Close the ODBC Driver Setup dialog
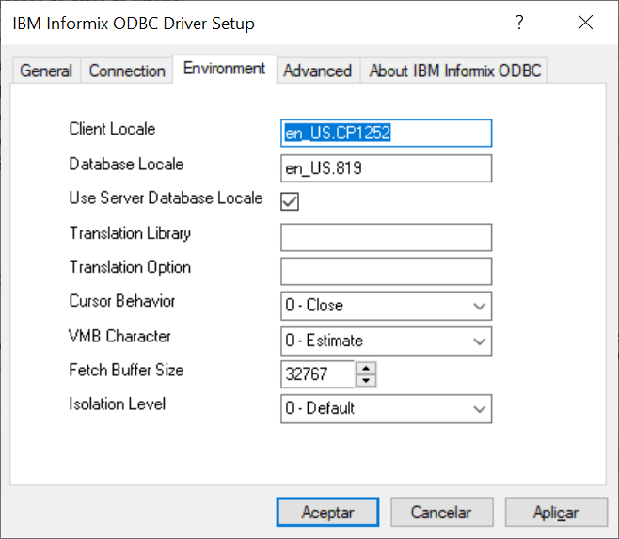The width and height of the screenshot is (619, 539). [x=585, y=23]
